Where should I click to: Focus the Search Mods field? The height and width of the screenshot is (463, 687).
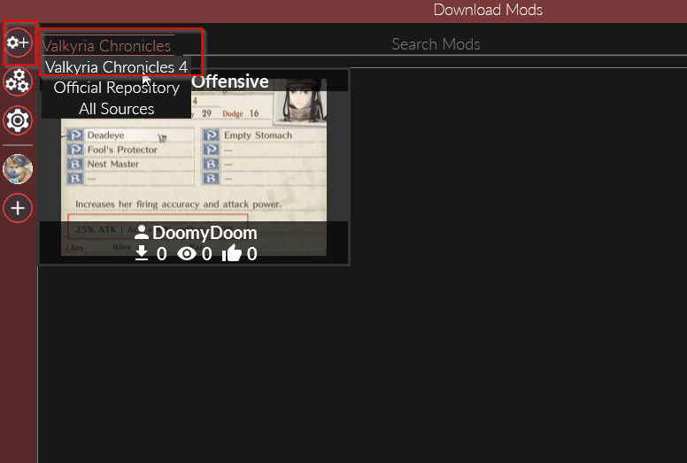click(x=436, y=44)
